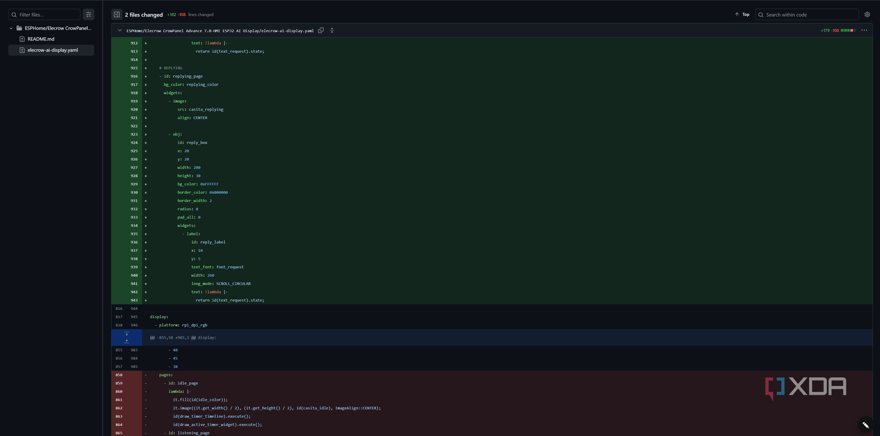The image size is (880, 436).
Task: Collapse the ESPHome/Elecrow CrowPanel folder
Action: pos(11,28)
